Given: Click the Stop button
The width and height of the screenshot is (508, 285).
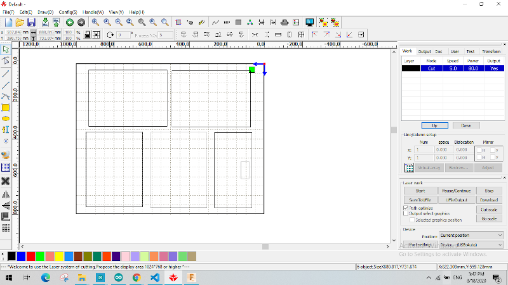Looking at the screenshot, I should pyautogui.click(x=489, y=191).
